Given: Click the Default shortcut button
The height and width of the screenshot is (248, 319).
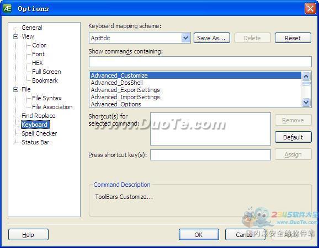Looking at the screenshot, I should pos(293,137).
